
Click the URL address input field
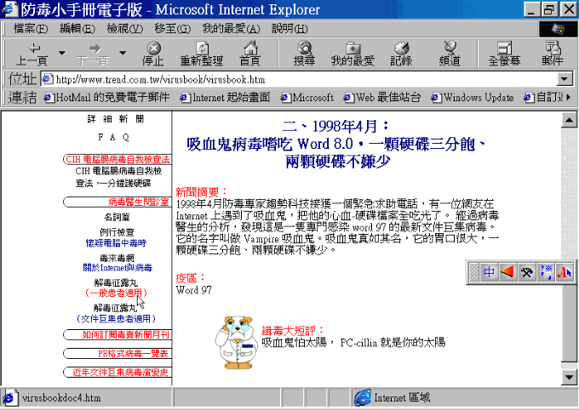(299, 79)
